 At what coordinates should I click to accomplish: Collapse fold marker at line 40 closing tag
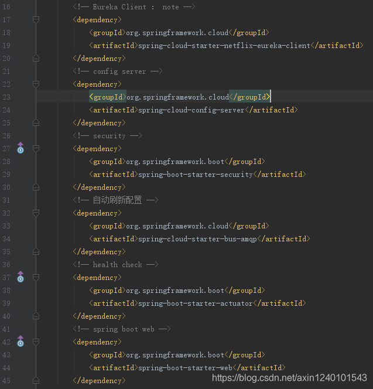pyautogui.click(x=36, y=316)
